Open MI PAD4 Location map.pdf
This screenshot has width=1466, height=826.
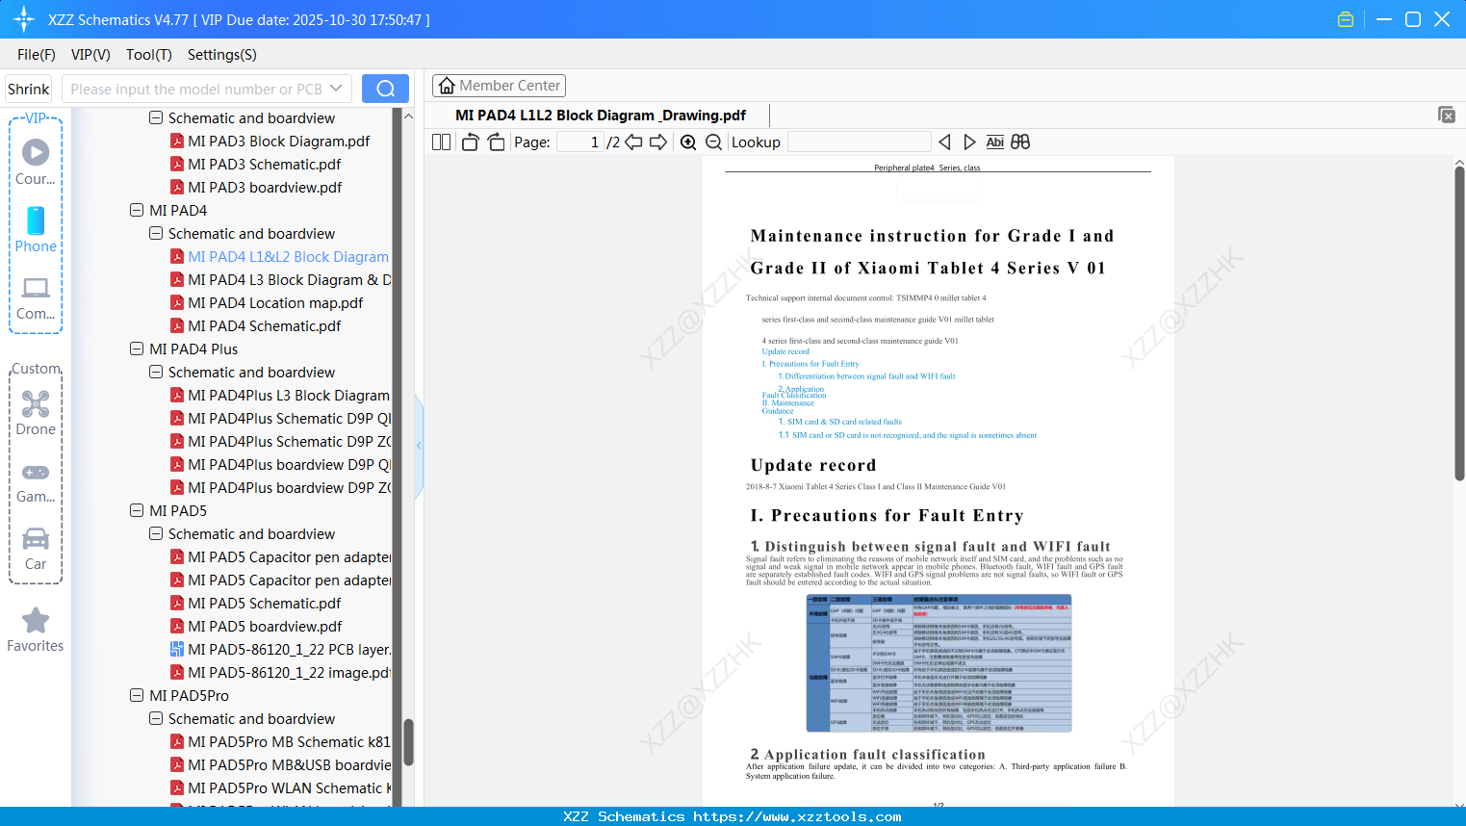(x=275, y=303)
